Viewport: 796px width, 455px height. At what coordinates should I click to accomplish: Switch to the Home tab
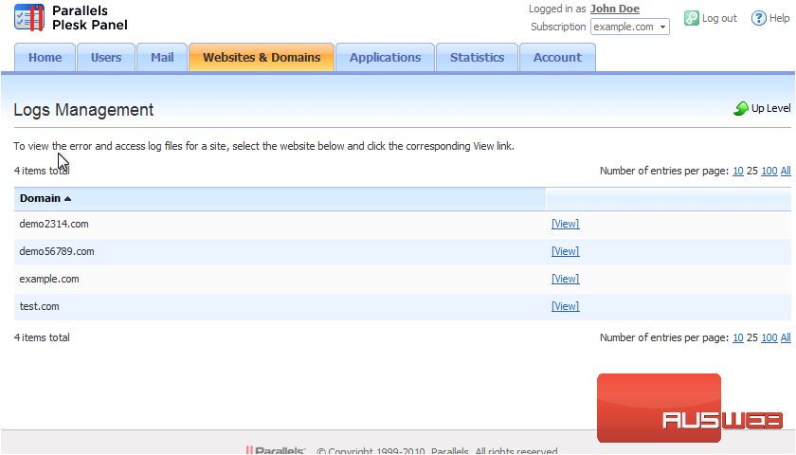45,58
